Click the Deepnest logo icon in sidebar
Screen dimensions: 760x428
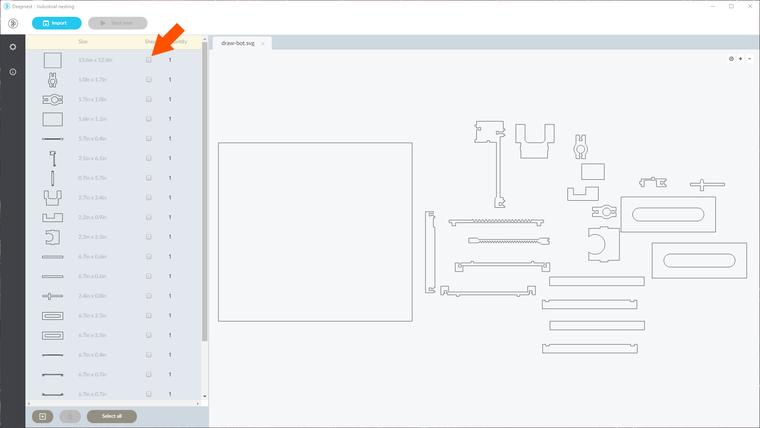pos(13,23)
